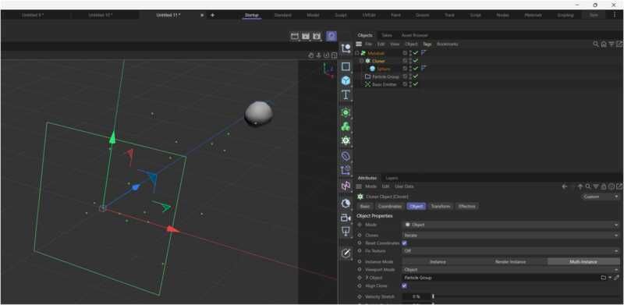Click the Light object icon
The width and height of the screenshot is (624, 305).
tap(346, 232)
